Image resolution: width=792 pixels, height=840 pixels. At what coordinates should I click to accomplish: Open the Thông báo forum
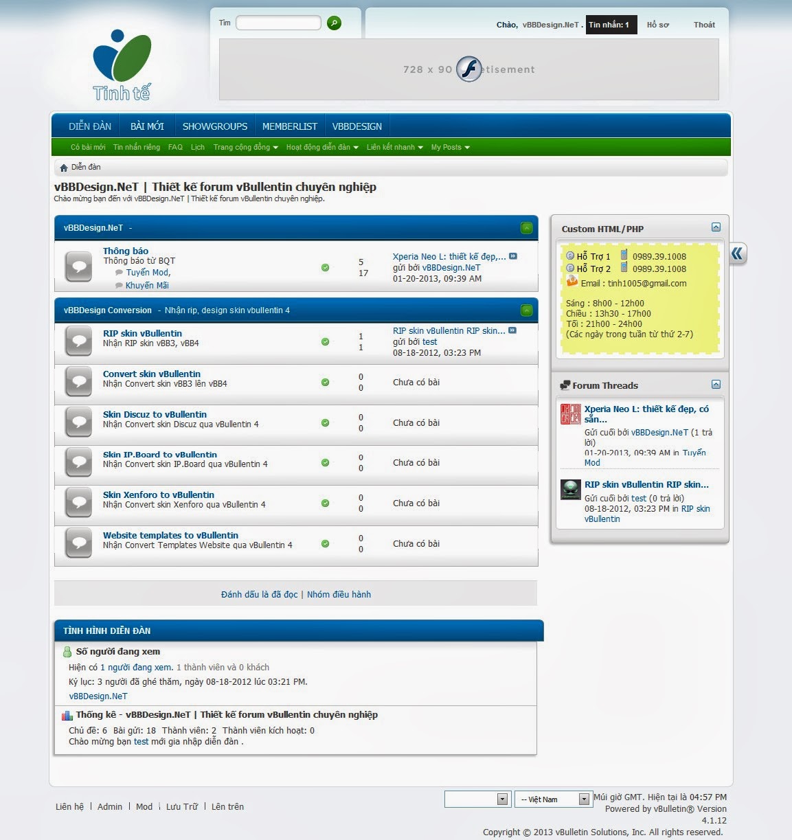pyautogui.click(x=126, y=251)
